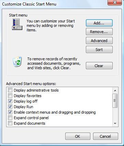This screenshot has width=124, height=146.
Task: Click the 'To remove records of recently' text
Action: (52, 59)
